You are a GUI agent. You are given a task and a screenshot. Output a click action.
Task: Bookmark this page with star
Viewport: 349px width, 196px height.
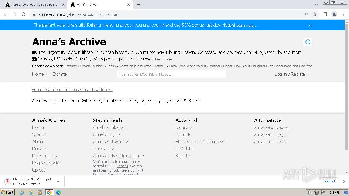(x=315, y=14)
